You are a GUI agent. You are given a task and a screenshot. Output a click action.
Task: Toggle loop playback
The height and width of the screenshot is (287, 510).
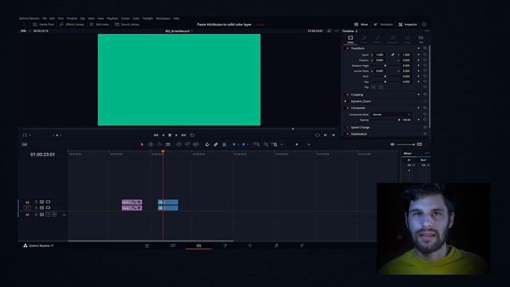pyautogui.click(x=192, y=135)
